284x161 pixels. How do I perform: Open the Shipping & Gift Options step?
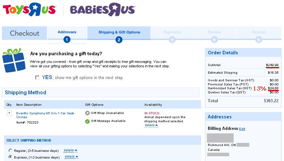[119, 32]
